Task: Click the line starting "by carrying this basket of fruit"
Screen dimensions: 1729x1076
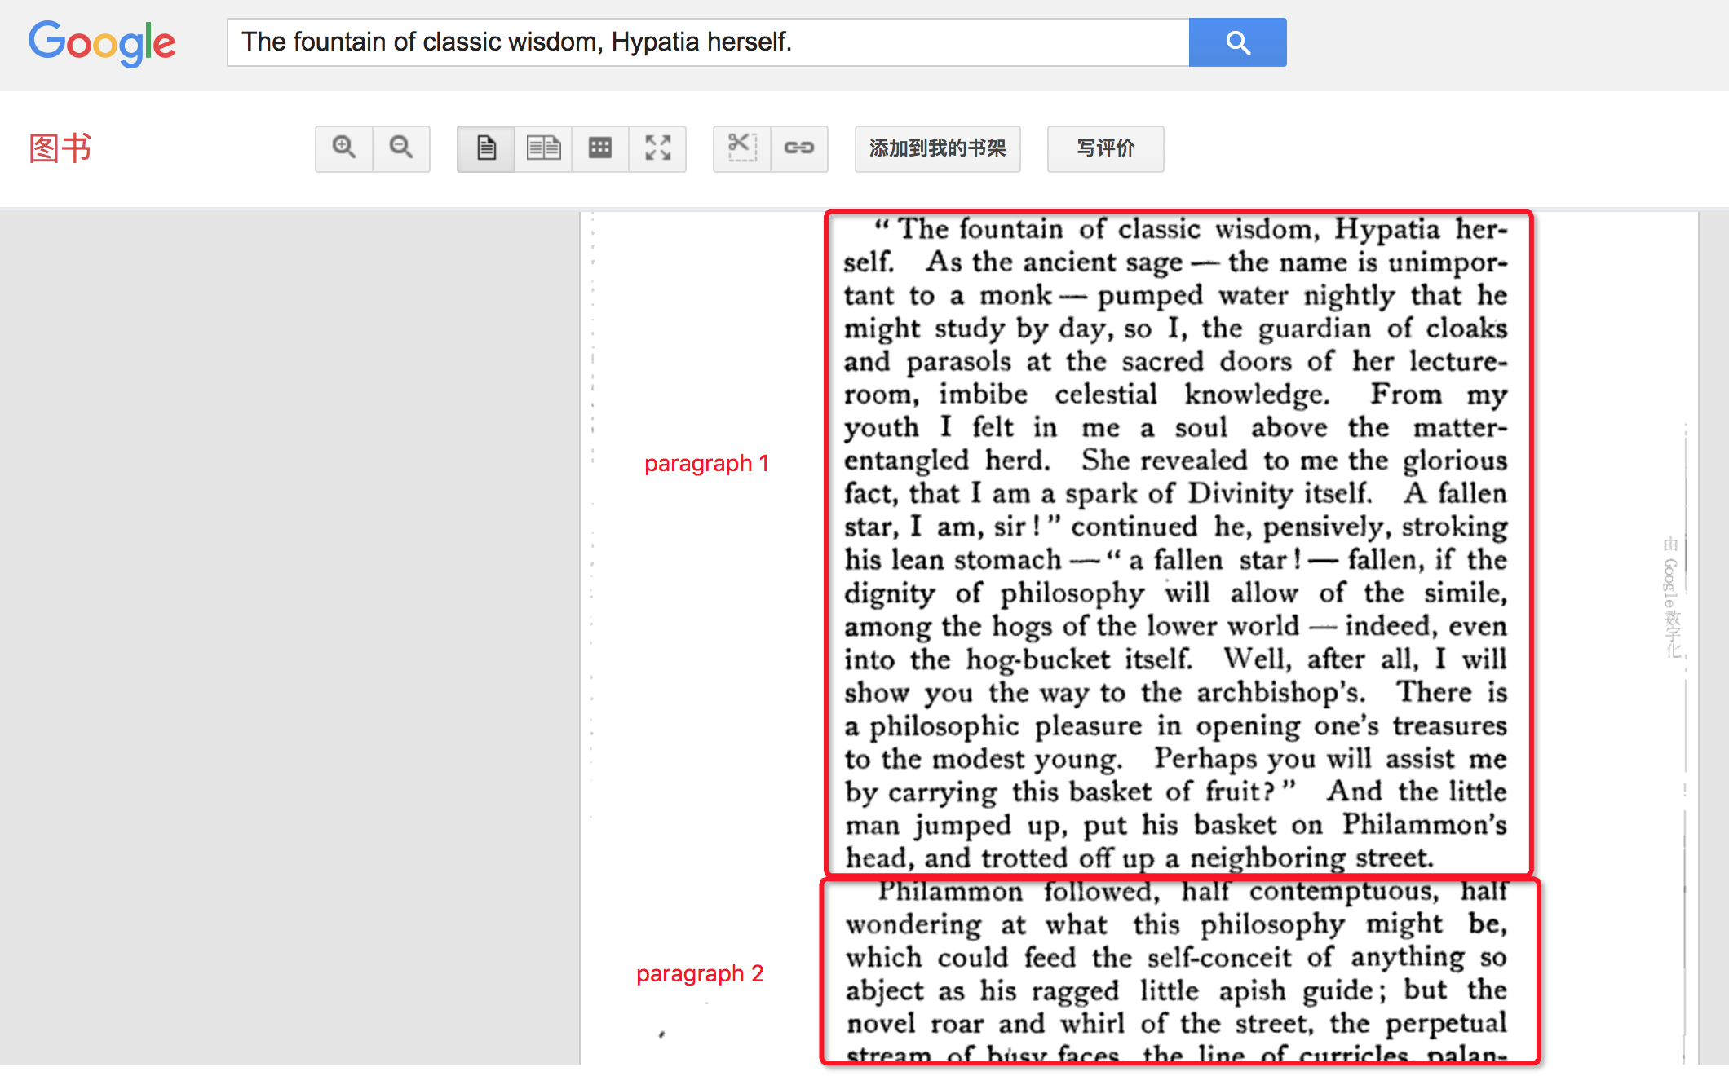Action: click(x=1176, y=792)
